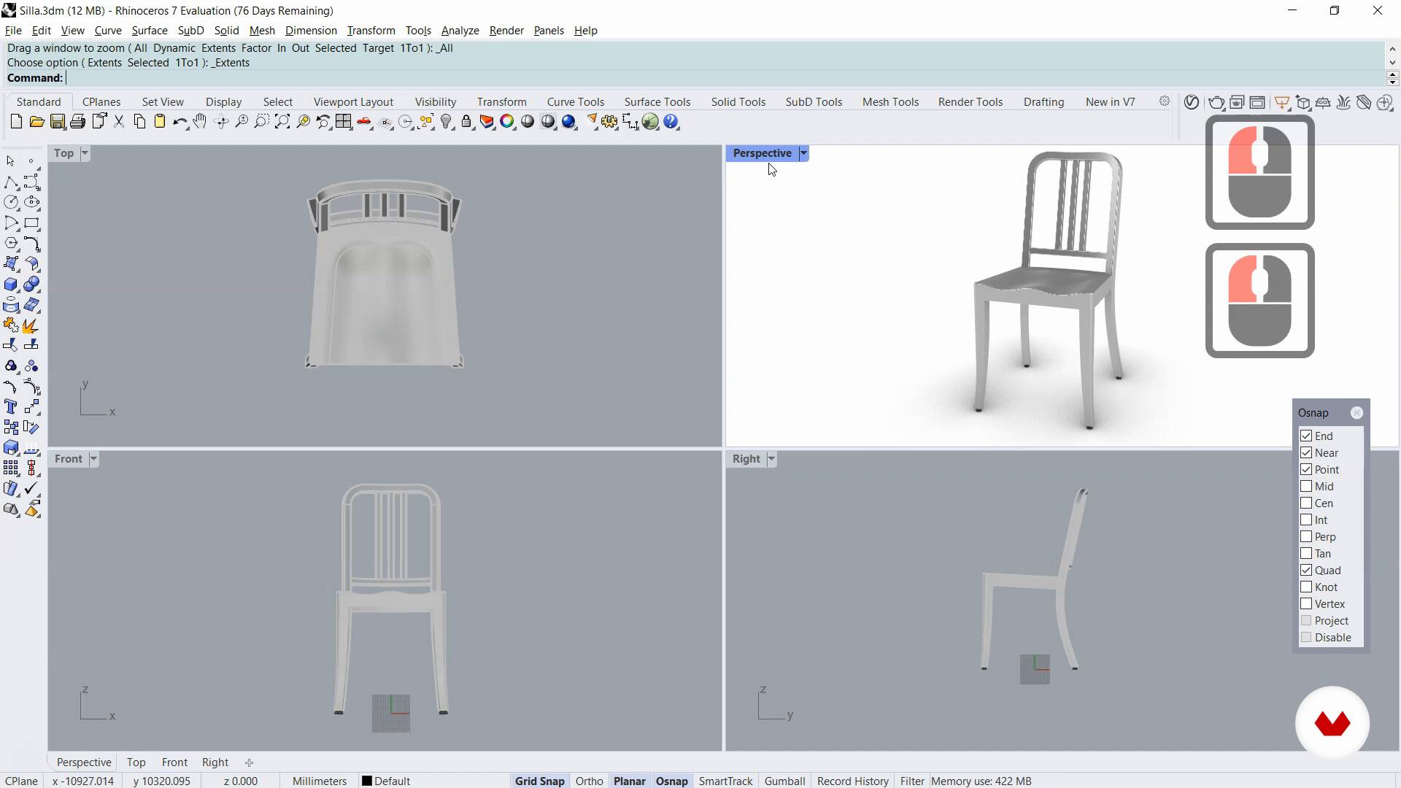1401x788 pixels.
Task: Click the blue Help question mark icon
Action: tap(671, 122)
